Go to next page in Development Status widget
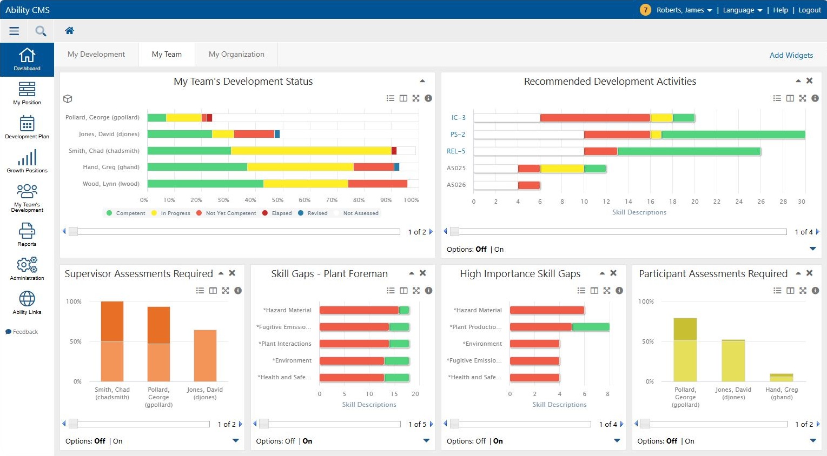Screen dimensions: 827x456 (x=431, y=232)
